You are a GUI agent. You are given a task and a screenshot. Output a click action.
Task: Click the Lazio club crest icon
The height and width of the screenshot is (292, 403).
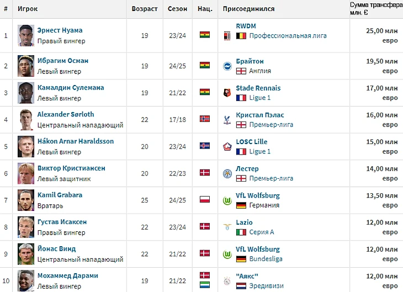coord(226,227)
